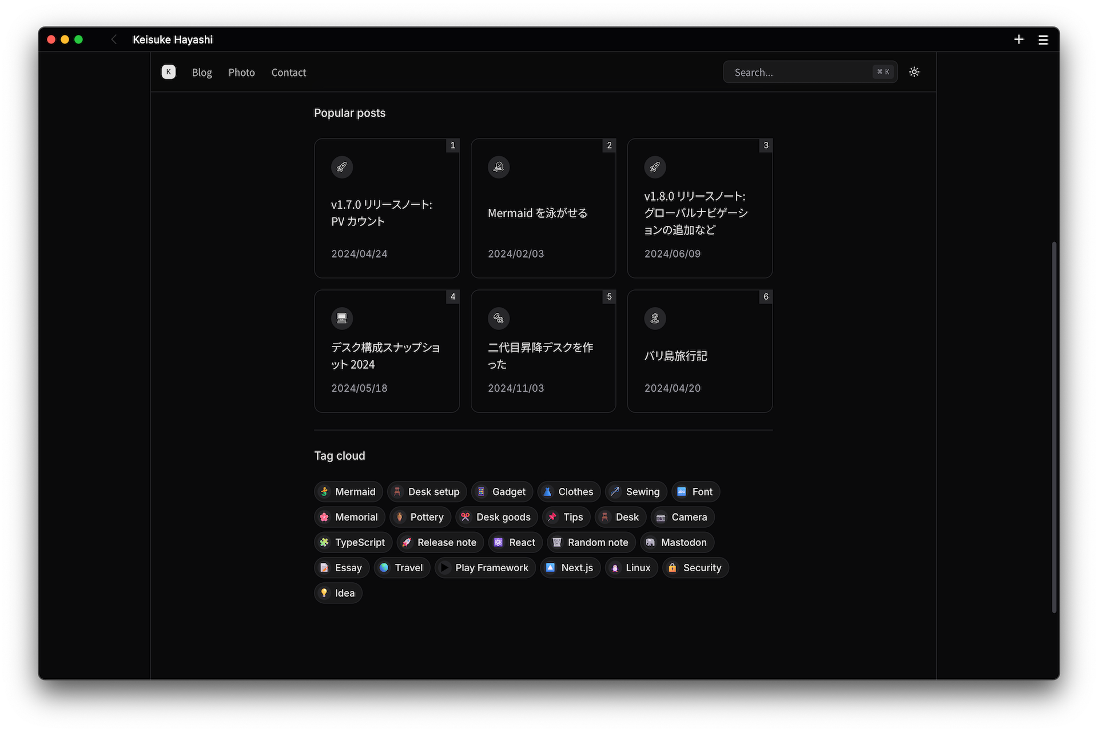Select the Play Framework tag

tap(485, 568)
